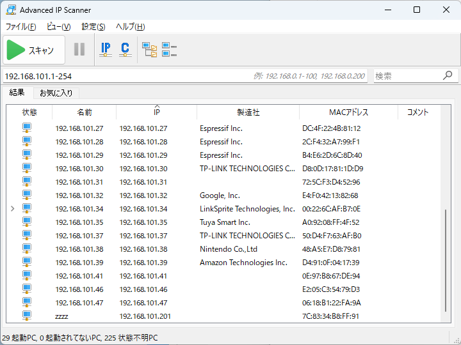Click the computer icon for 192.168.101.37
Image resolution: width=461 pixels, height=345 pixels.
pos(27,235)
